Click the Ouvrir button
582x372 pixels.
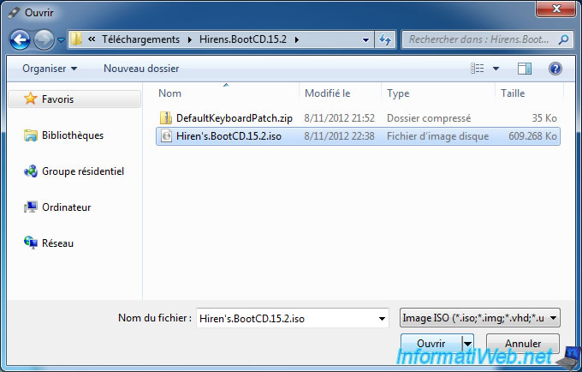pyautogui.click(x=431, y=344)
